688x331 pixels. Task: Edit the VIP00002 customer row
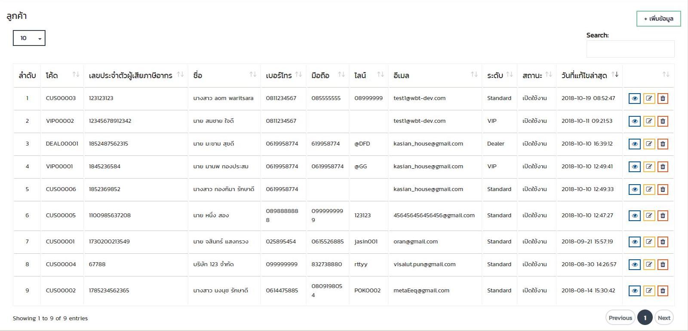(x=649, y=121)
